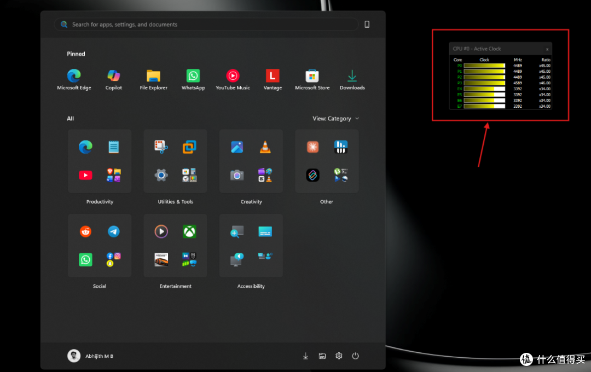Open Live captions in Accessibility category
591x372 pixels.
265,231
